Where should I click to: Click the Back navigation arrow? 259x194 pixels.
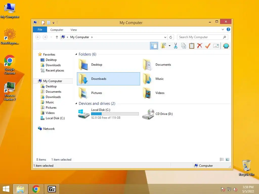38,37
